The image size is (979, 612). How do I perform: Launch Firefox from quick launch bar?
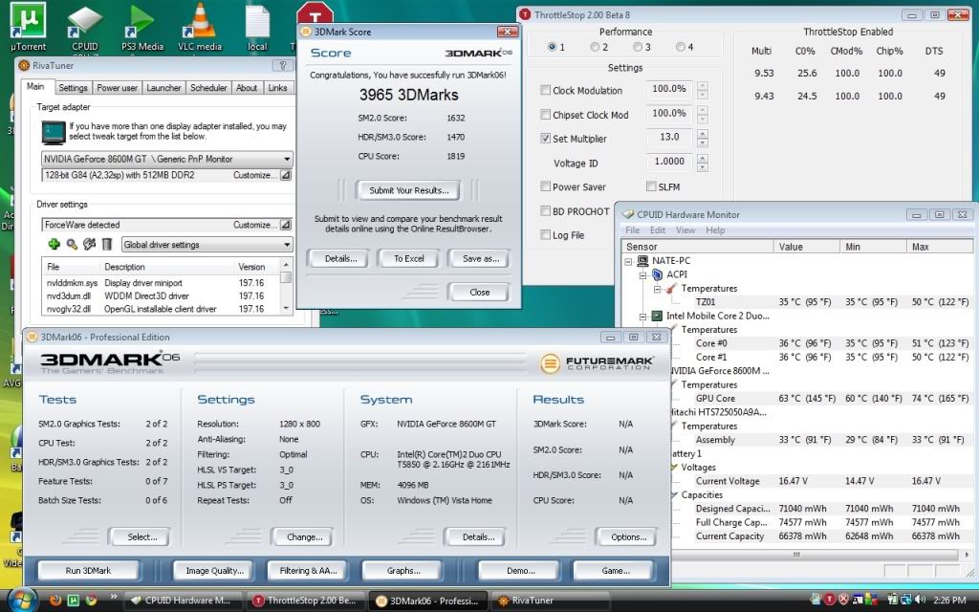click(x=55, y=601)
